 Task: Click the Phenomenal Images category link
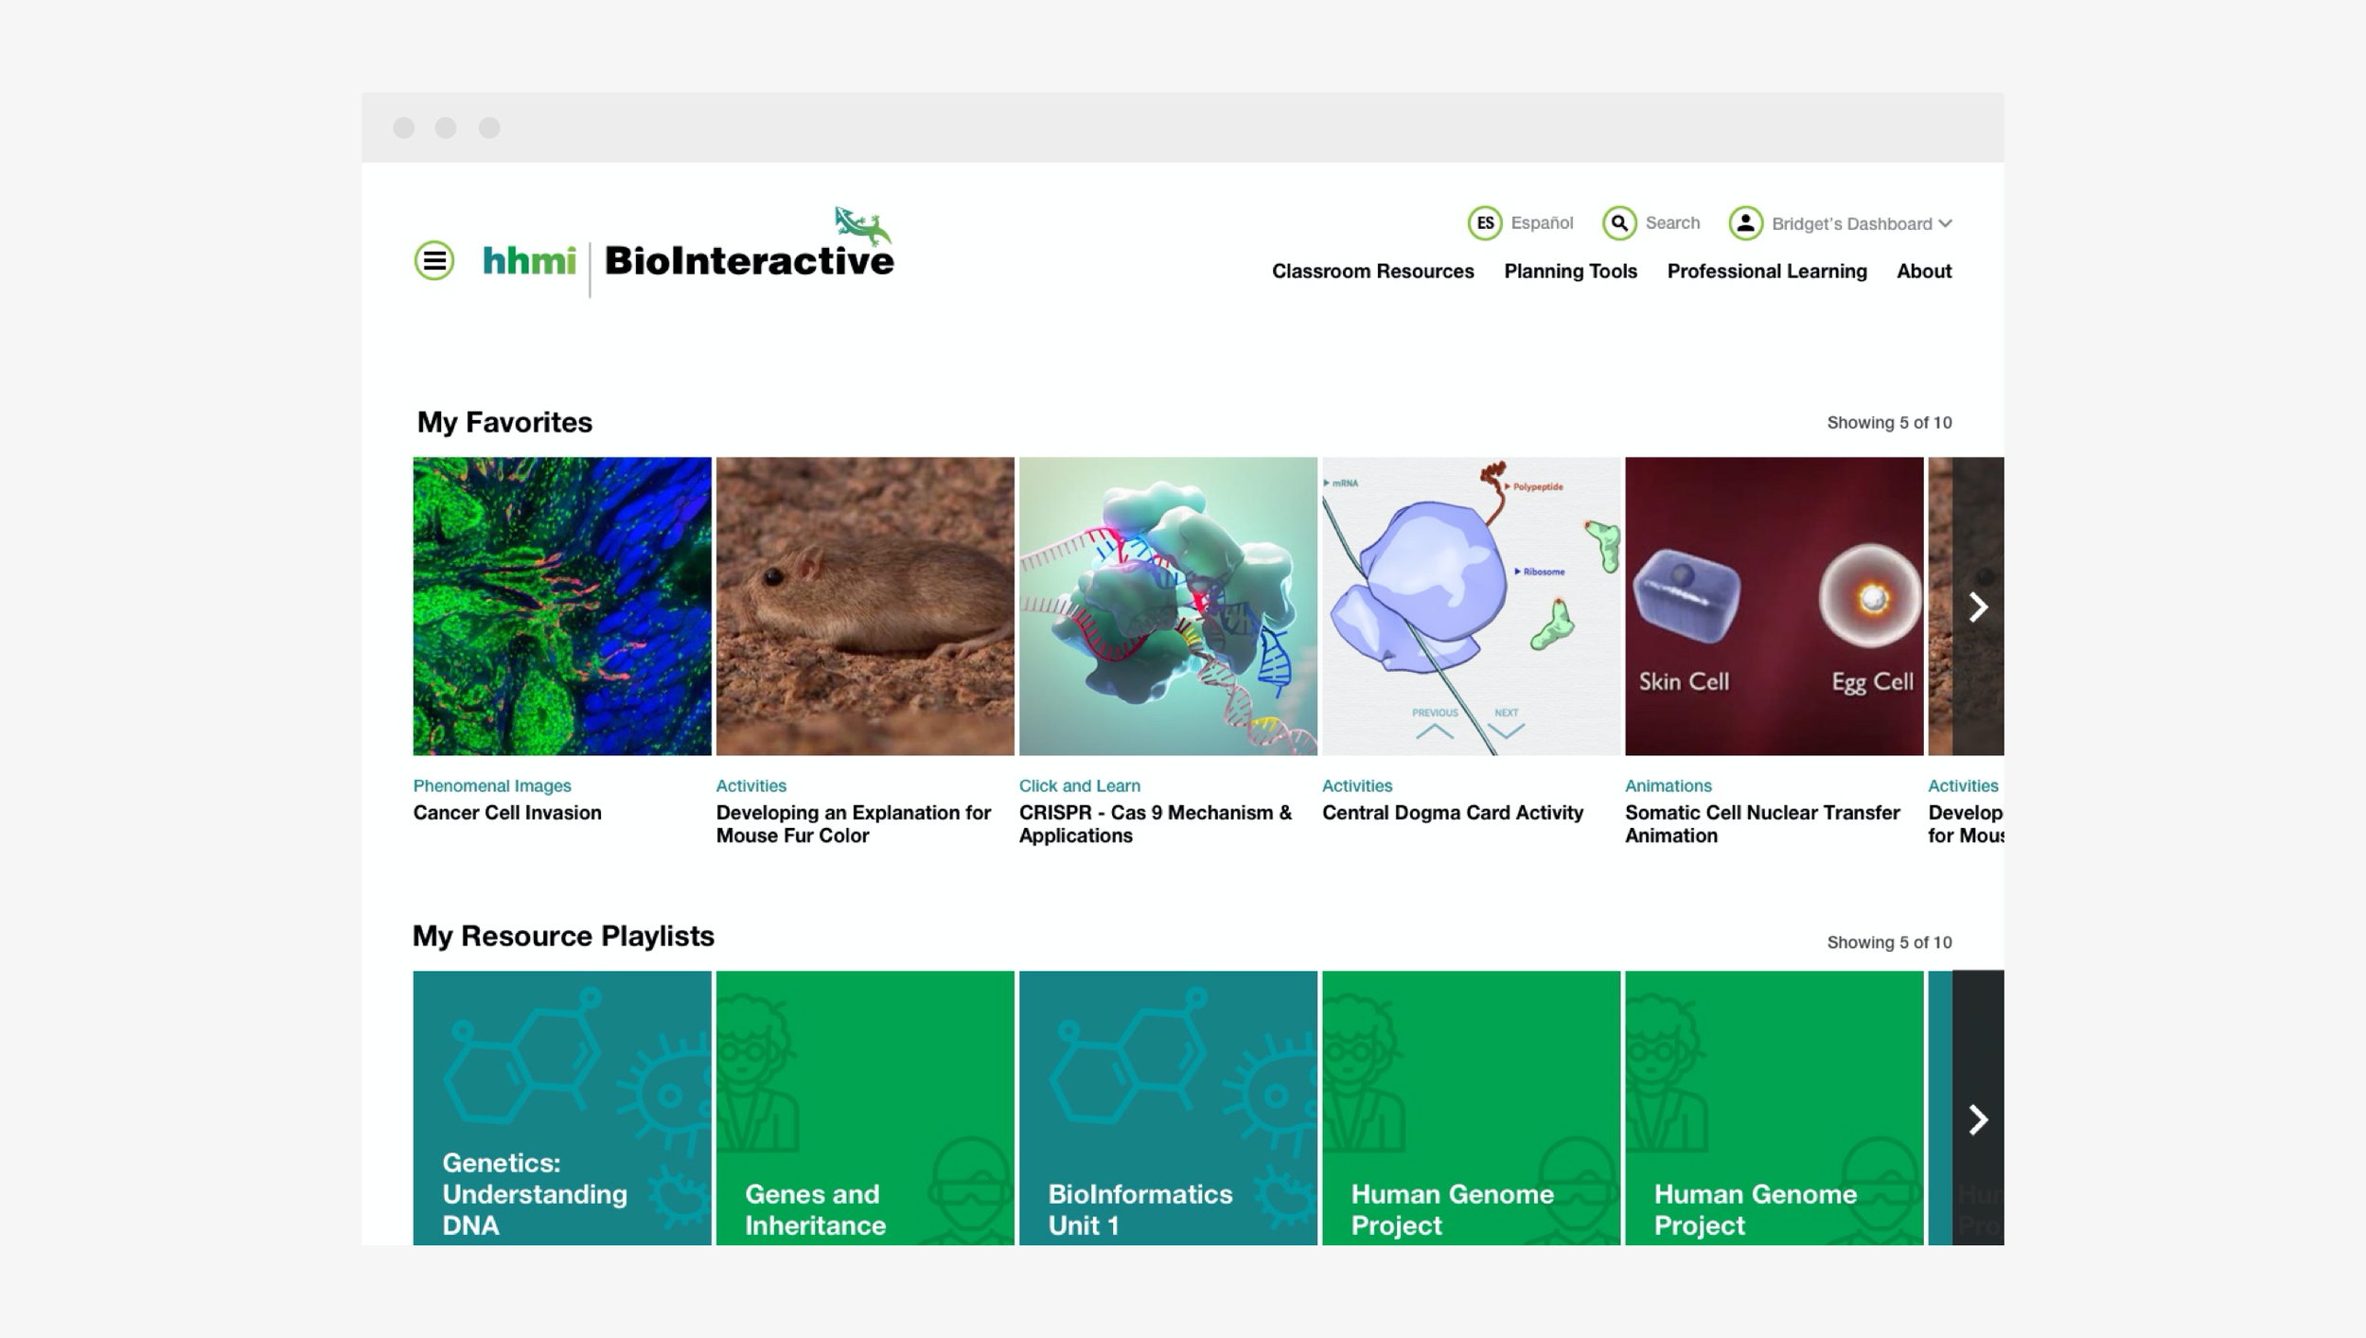click(492, 786)
